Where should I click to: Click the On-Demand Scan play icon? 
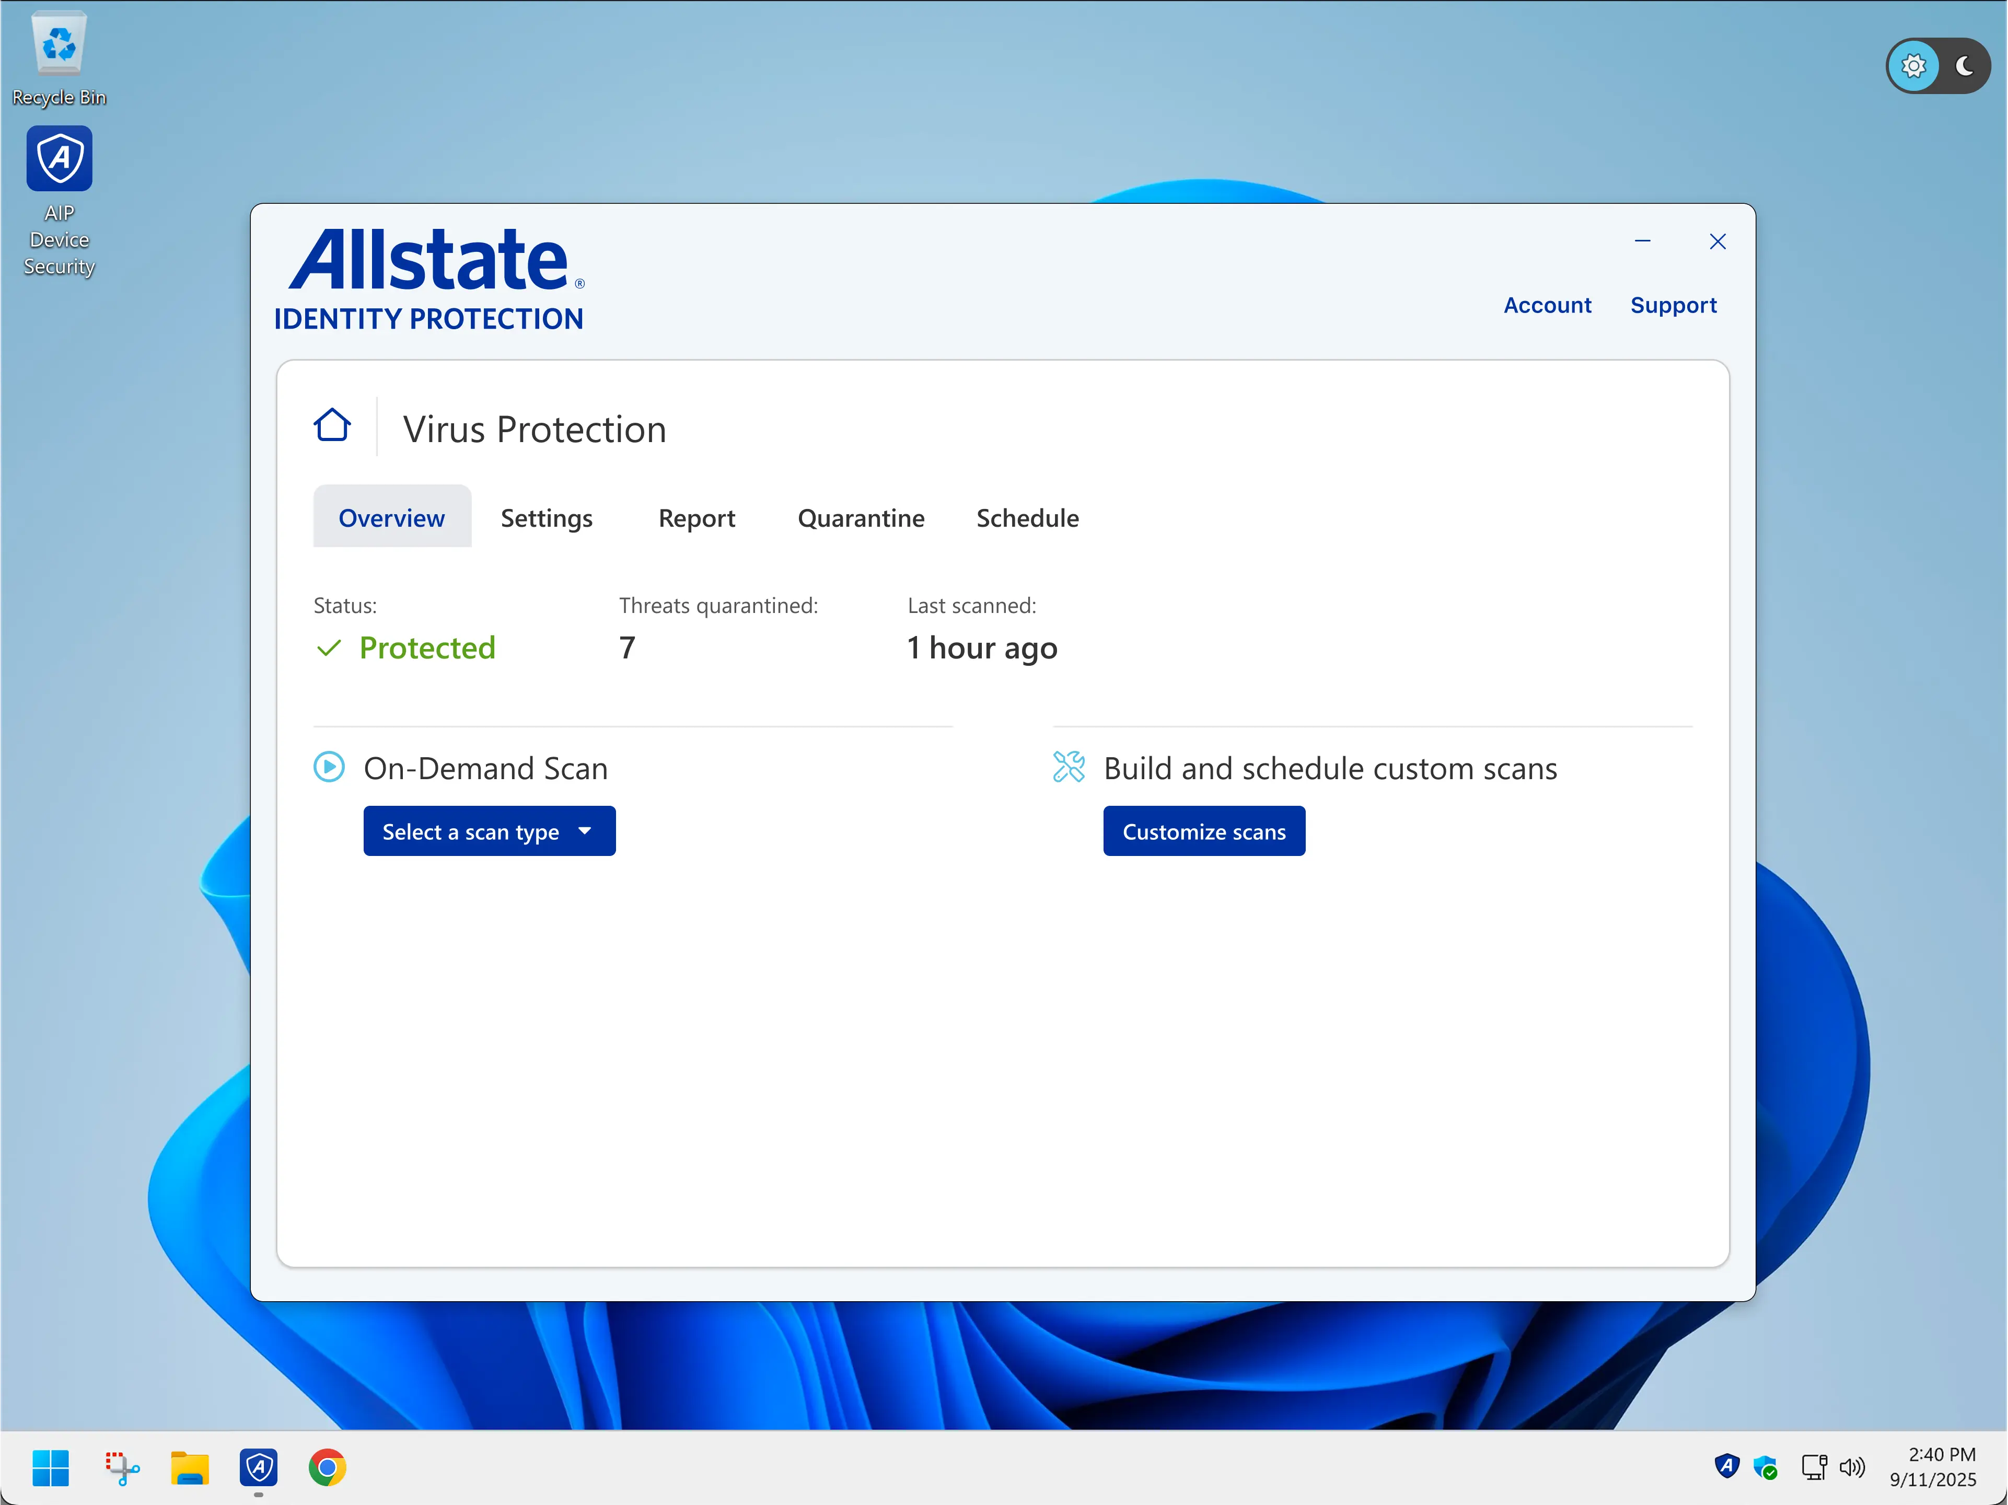coord(329,767)
